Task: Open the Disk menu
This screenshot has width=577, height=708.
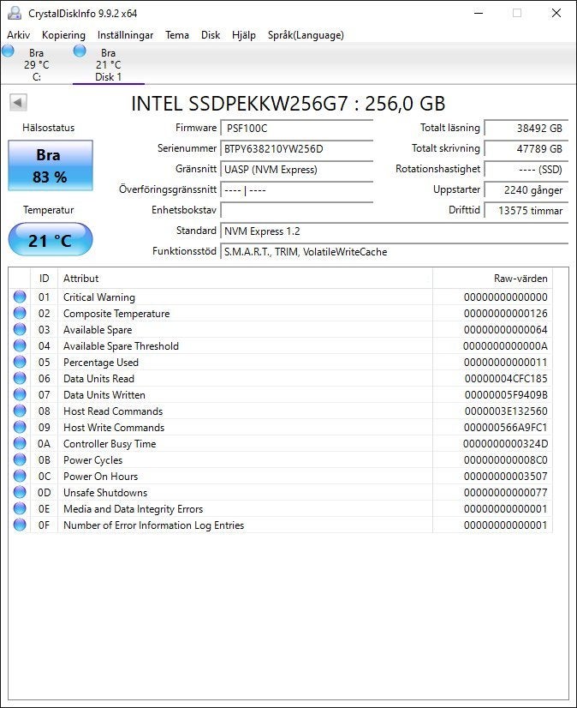Action: click(211, 35)
